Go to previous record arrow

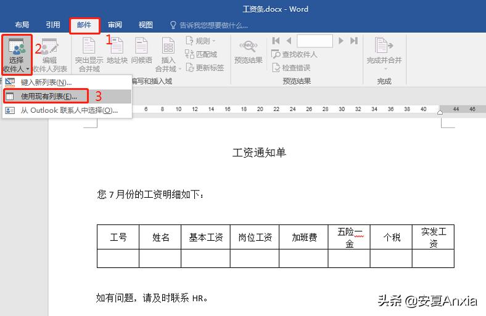click(289, 41)
